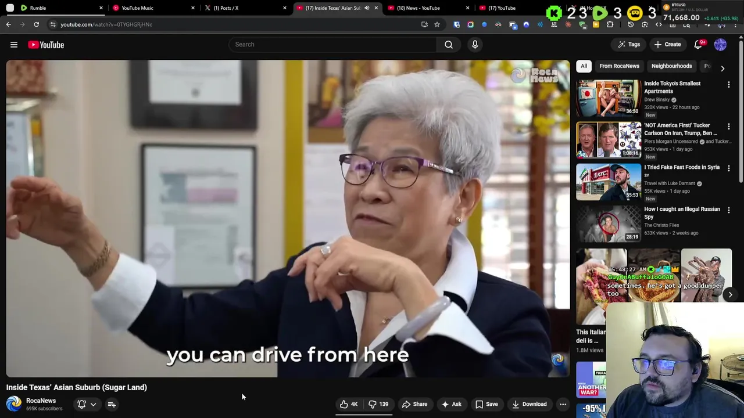The width and height of the screenshot is (744, 418).
Task: Open The Christo Files channel link
Action: (x=661, y=225)
